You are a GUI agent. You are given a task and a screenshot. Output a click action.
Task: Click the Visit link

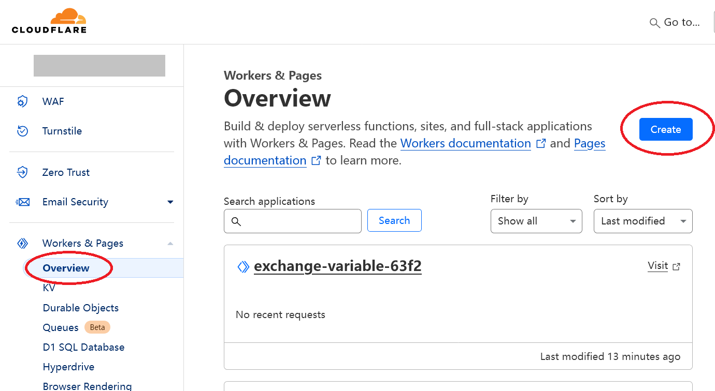click(657, 266)
